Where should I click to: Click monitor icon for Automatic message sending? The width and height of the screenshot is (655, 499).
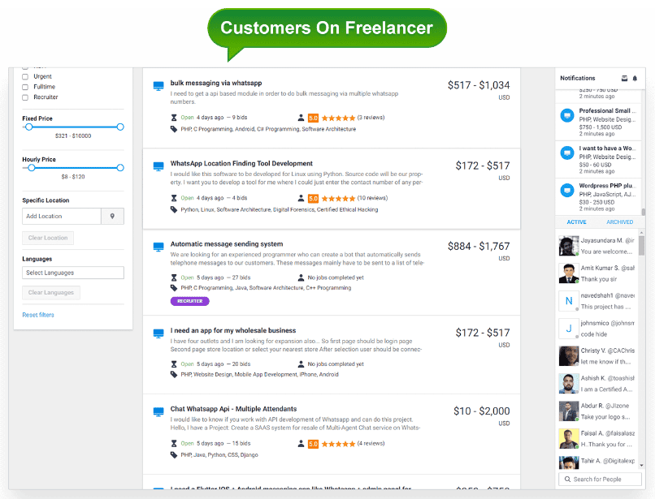(x=158, y=245)
